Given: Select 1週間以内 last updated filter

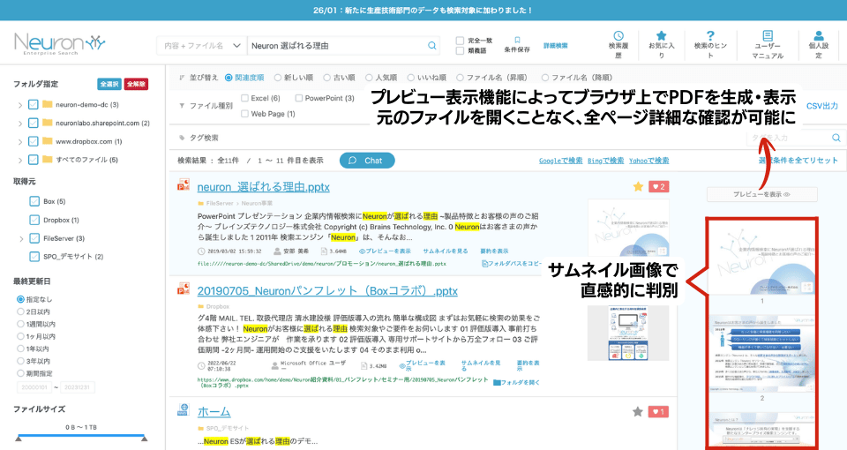Looking at the screenshot, I should pos(20,324).
